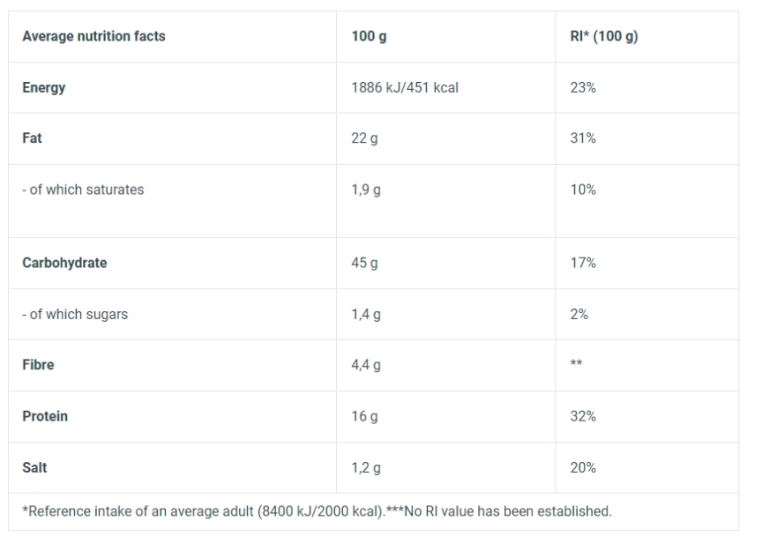Click the '1,9 g' saturates value
Screen dimensions: 762x544
pos(366,190)
